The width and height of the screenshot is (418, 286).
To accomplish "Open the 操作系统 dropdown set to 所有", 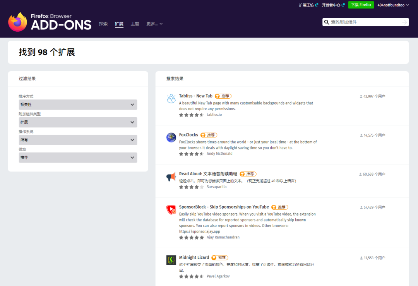I will click(78, 140).
